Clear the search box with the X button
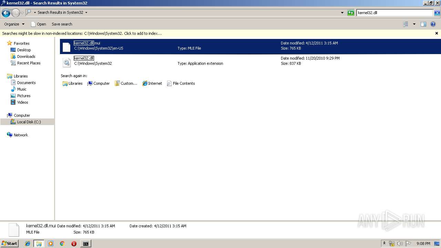This screenshot has height=248, width=441. click(x=437, y=13)
